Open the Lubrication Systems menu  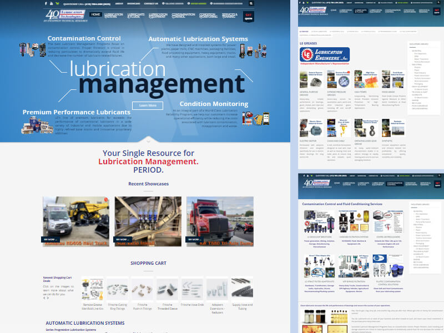114,16
